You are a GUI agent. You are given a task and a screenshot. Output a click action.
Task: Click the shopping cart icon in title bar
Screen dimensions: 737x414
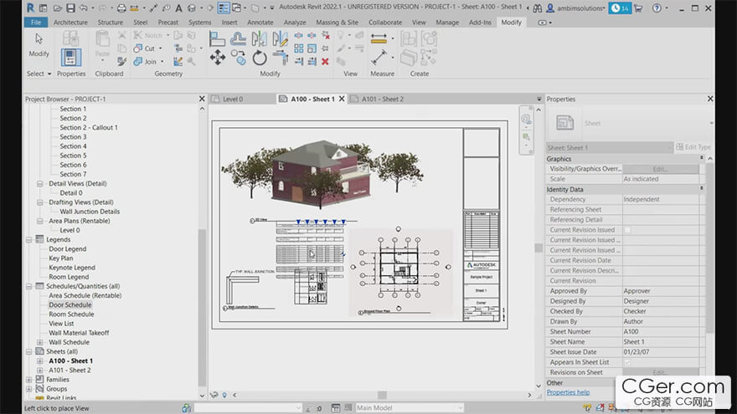pos(638,8)
